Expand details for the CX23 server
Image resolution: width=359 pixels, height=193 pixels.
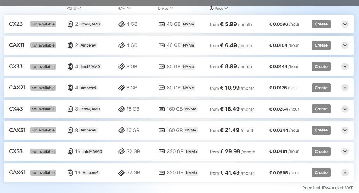point(345,24)
